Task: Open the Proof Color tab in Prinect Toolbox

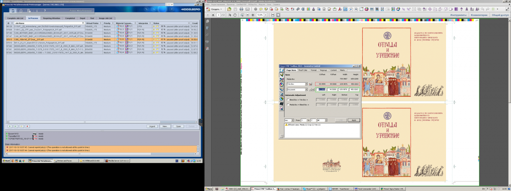Action: pos(303,70)
